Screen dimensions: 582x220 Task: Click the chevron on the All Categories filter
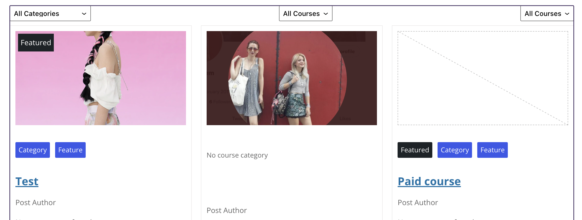(x=84, y=13)
